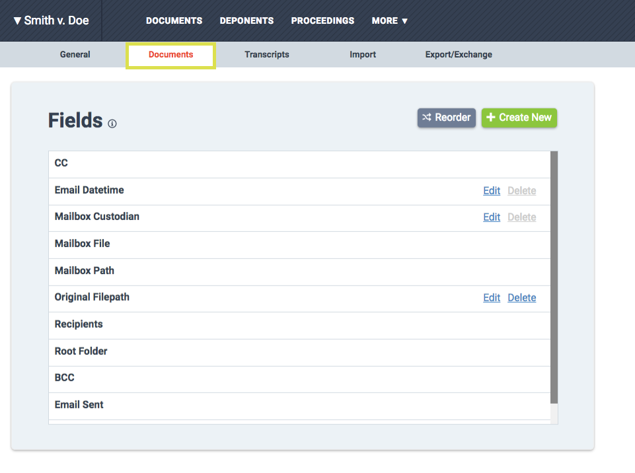
Task: Switch to the Transcripts tab
Action: 267,55
